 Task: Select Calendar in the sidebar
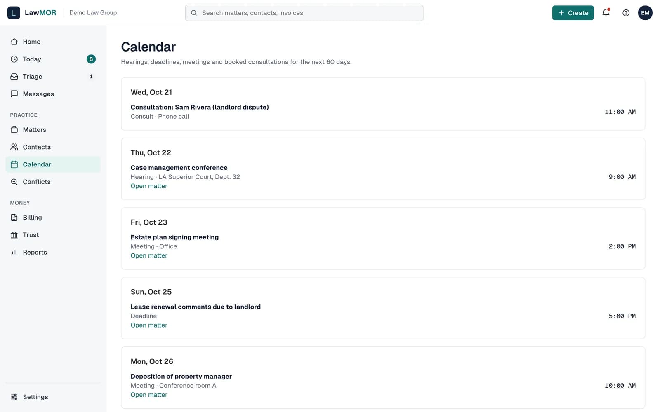tap(53, 164)
